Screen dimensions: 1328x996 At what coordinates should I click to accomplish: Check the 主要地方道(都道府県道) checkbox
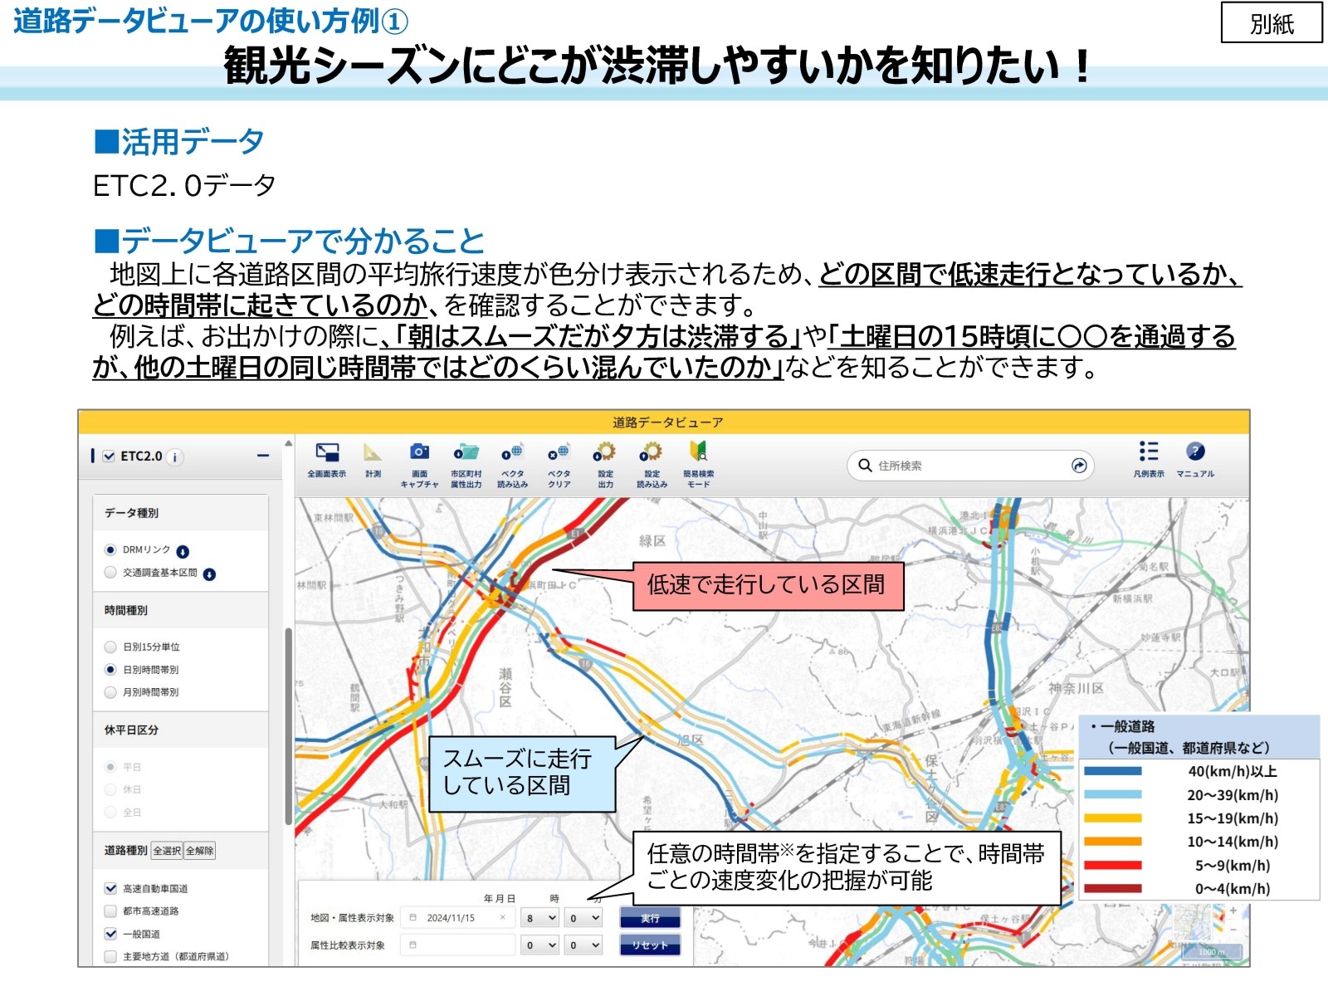[110, 956]
